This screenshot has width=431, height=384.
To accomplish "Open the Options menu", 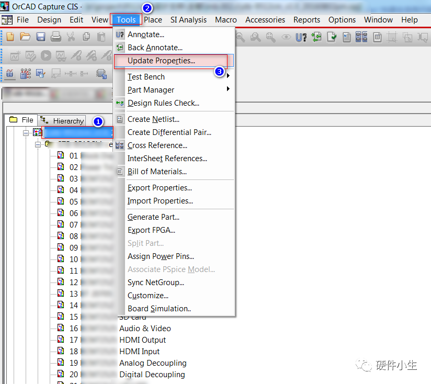I will coord(342,20).
